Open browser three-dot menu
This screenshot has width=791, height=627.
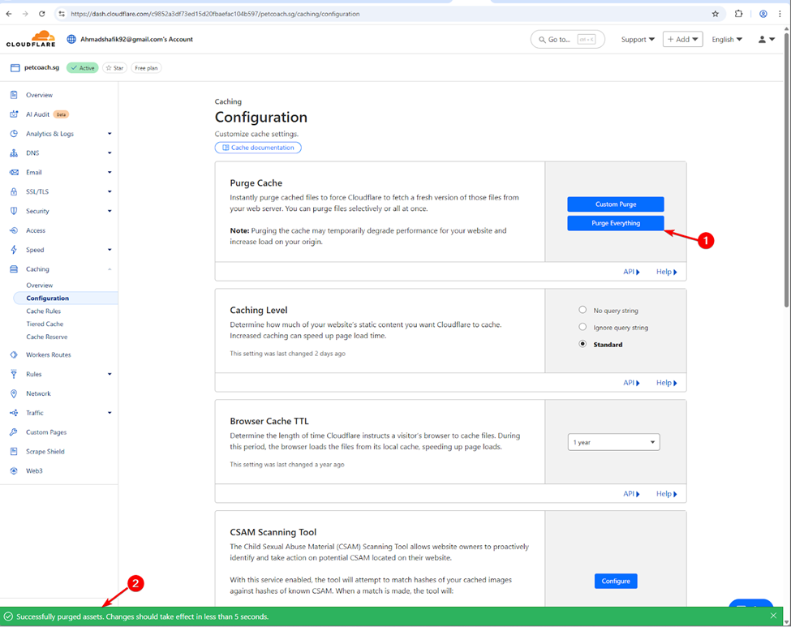tap(780, 14)
